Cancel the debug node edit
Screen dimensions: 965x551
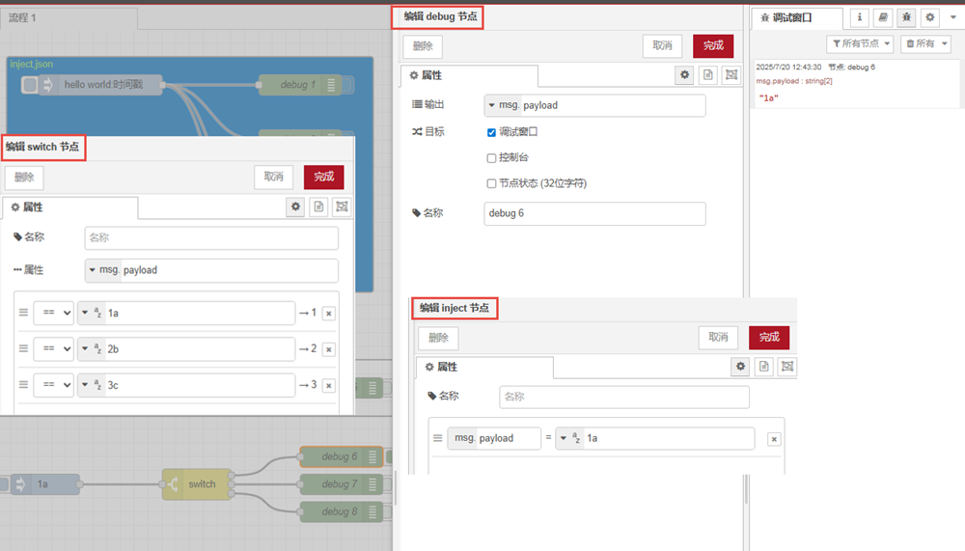(x=662, y=45)
